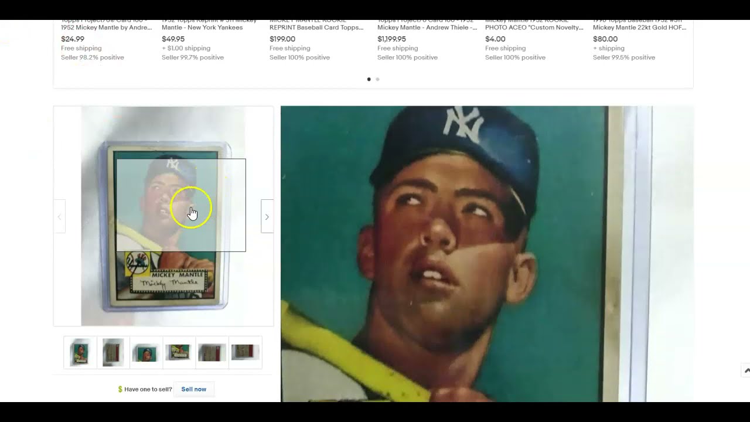Open sixth thumbnail at the row's end
Screen dimensions: 750x422
click(245, 352)
